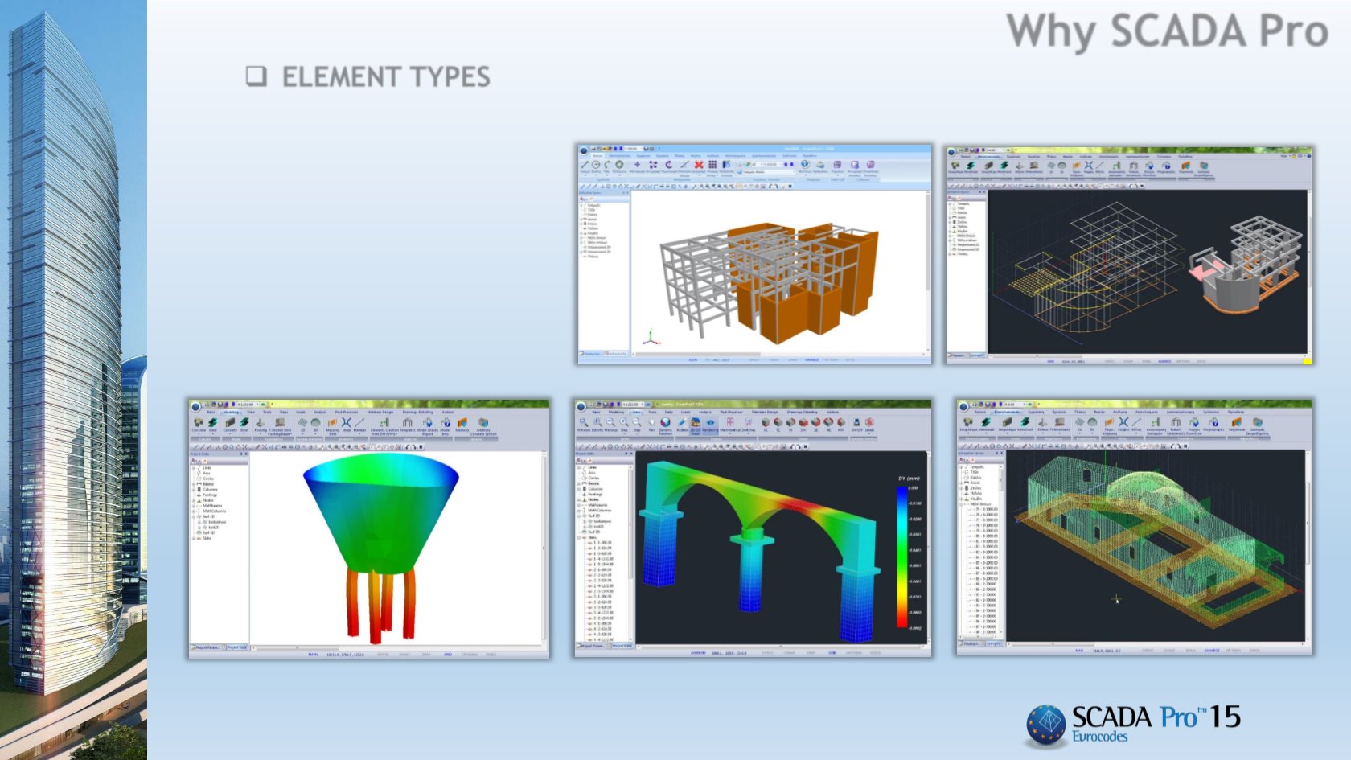This screenshot has width=1351, height=760.
Task: Select SW view cube in arch bridge window
Action: 803,422
